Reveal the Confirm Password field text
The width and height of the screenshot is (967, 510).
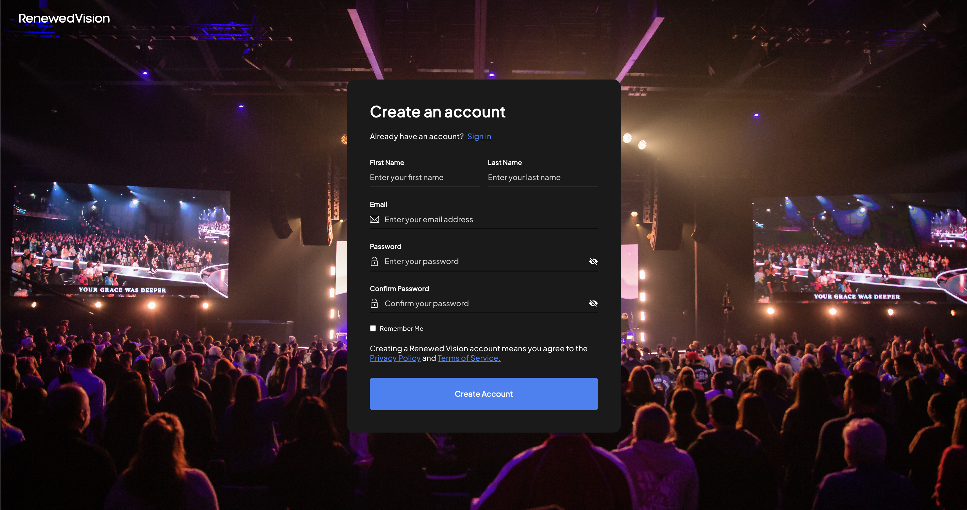(593, 304)
